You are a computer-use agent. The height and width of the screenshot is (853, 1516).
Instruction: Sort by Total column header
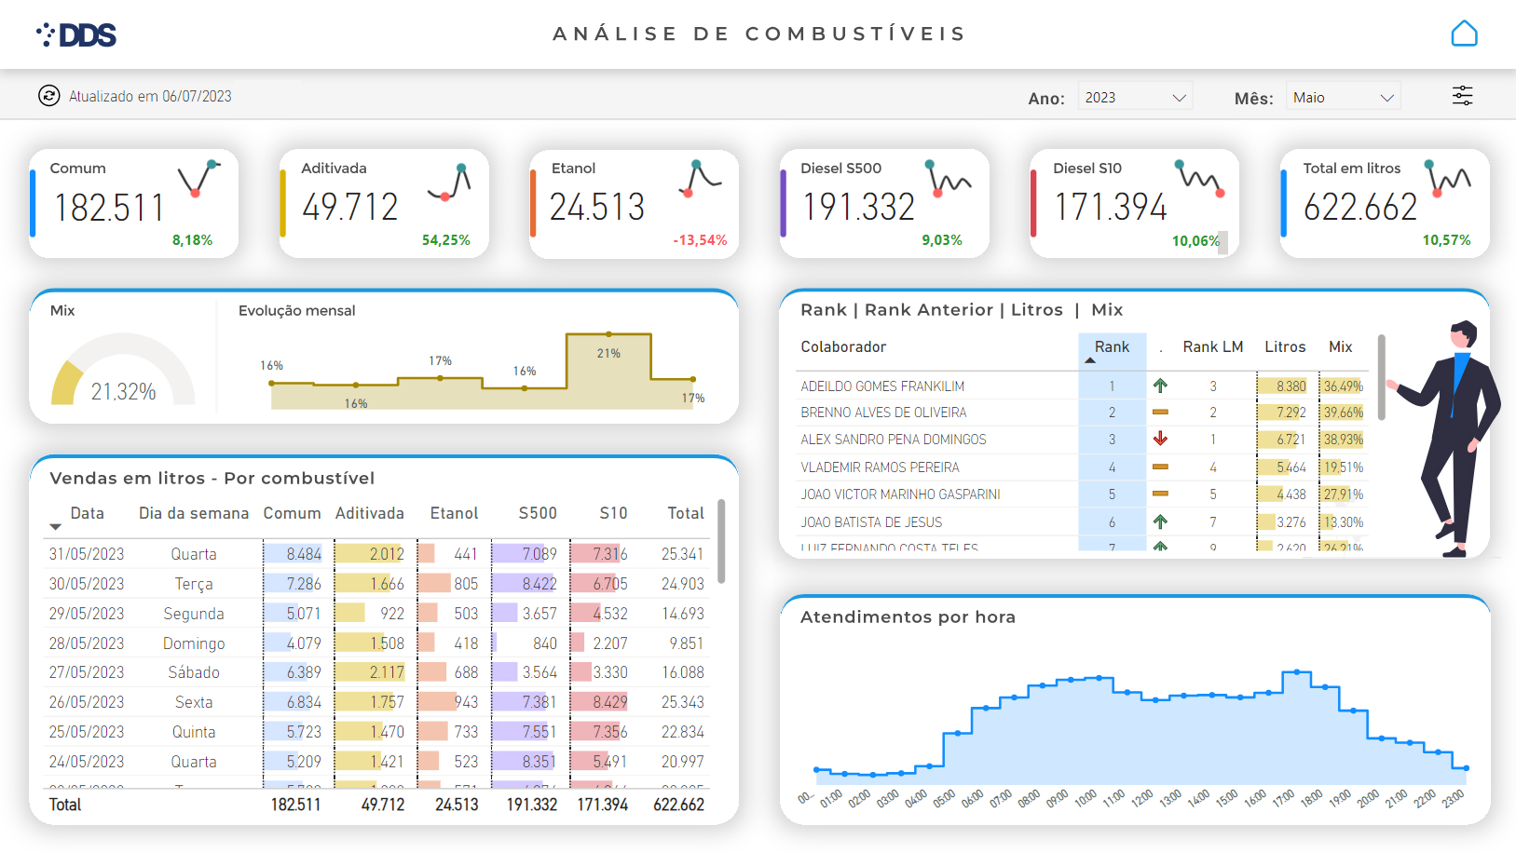pos(686,513)
